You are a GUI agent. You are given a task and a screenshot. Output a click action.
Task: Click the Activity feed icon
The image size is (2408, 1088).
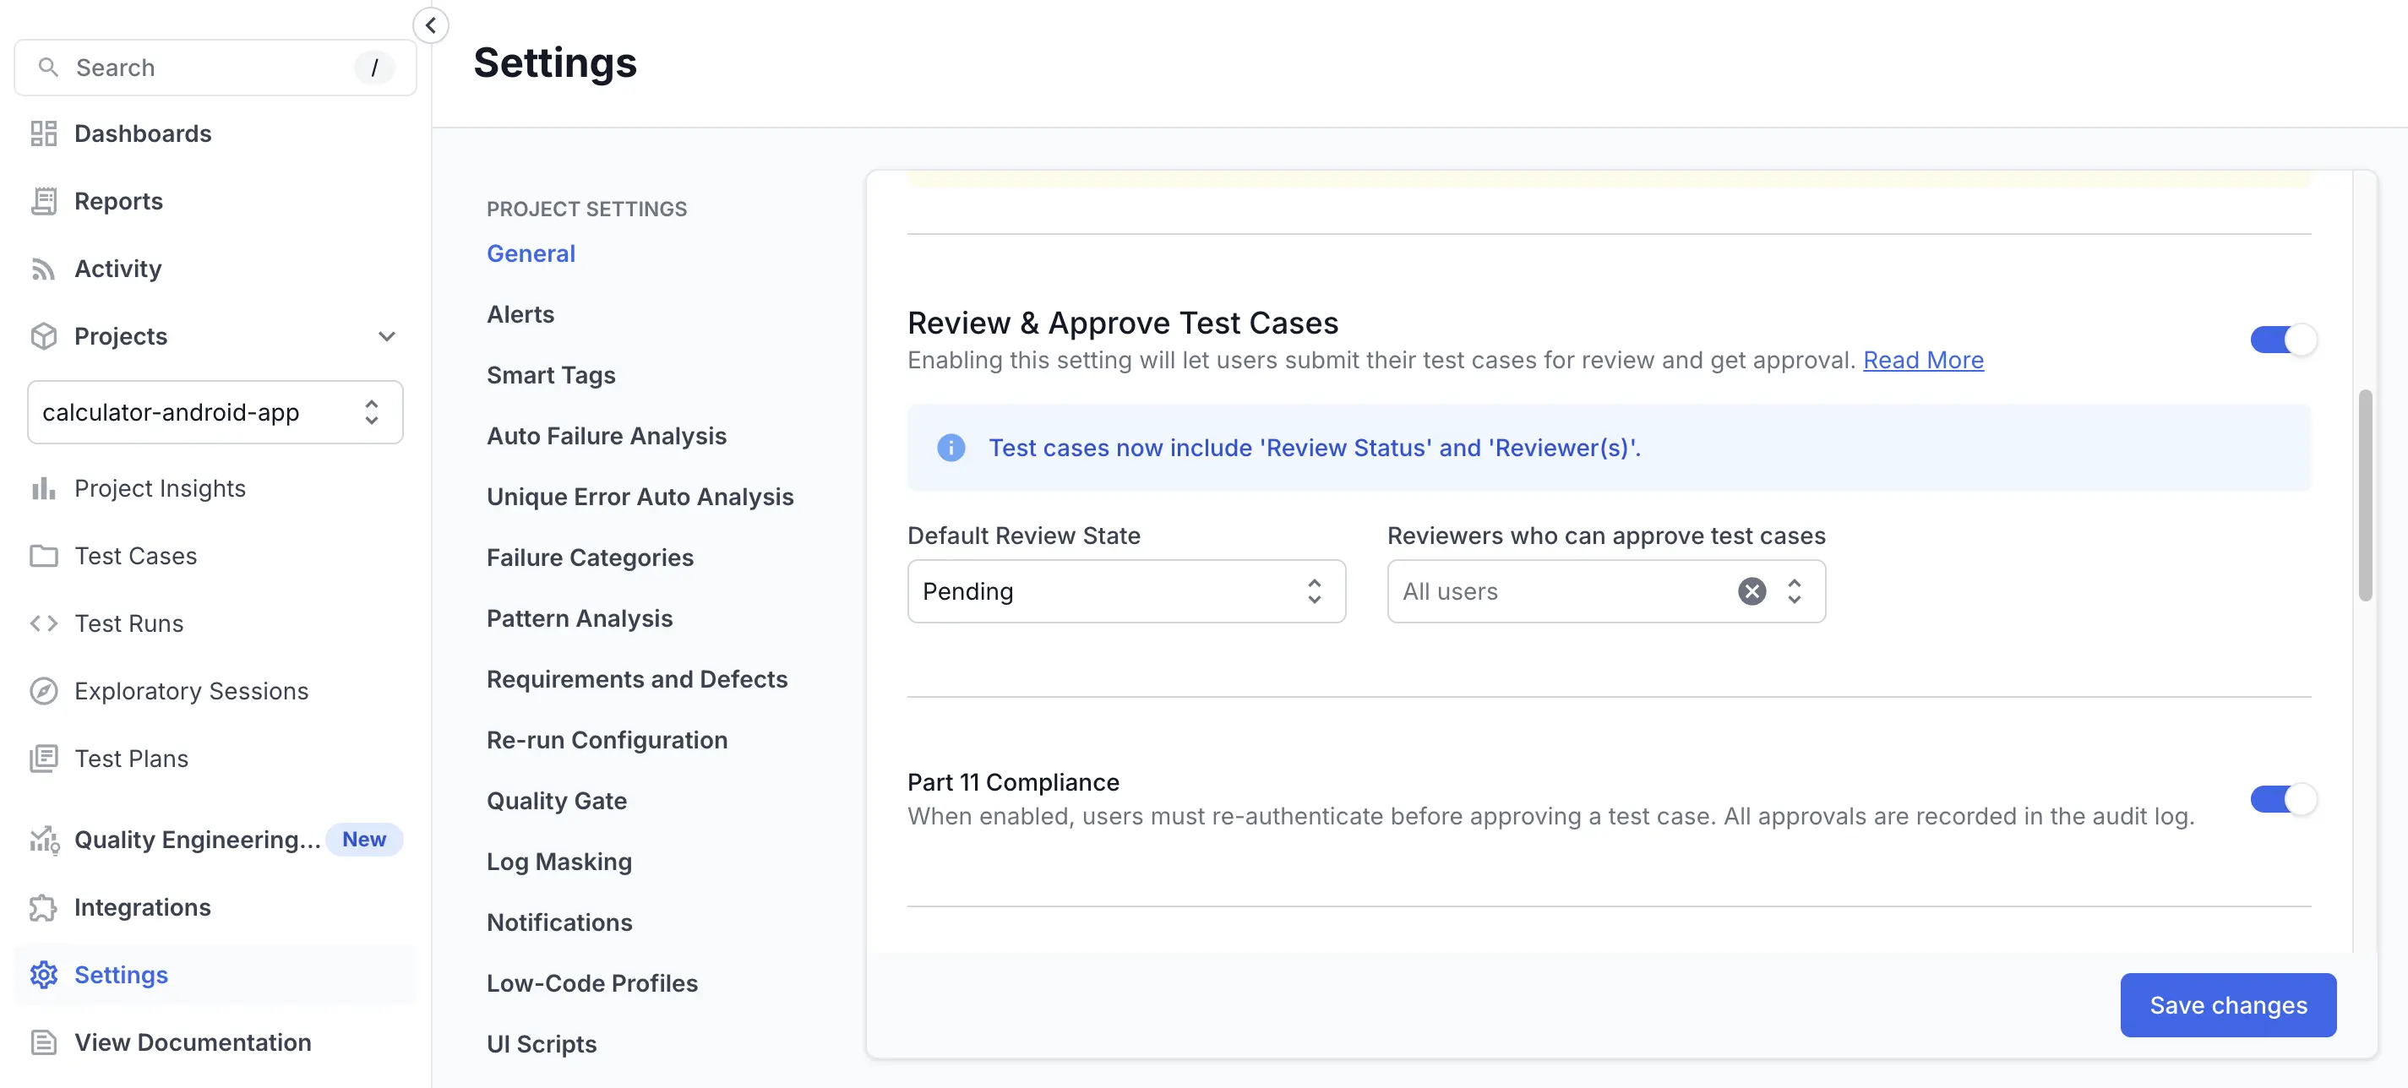43,269
